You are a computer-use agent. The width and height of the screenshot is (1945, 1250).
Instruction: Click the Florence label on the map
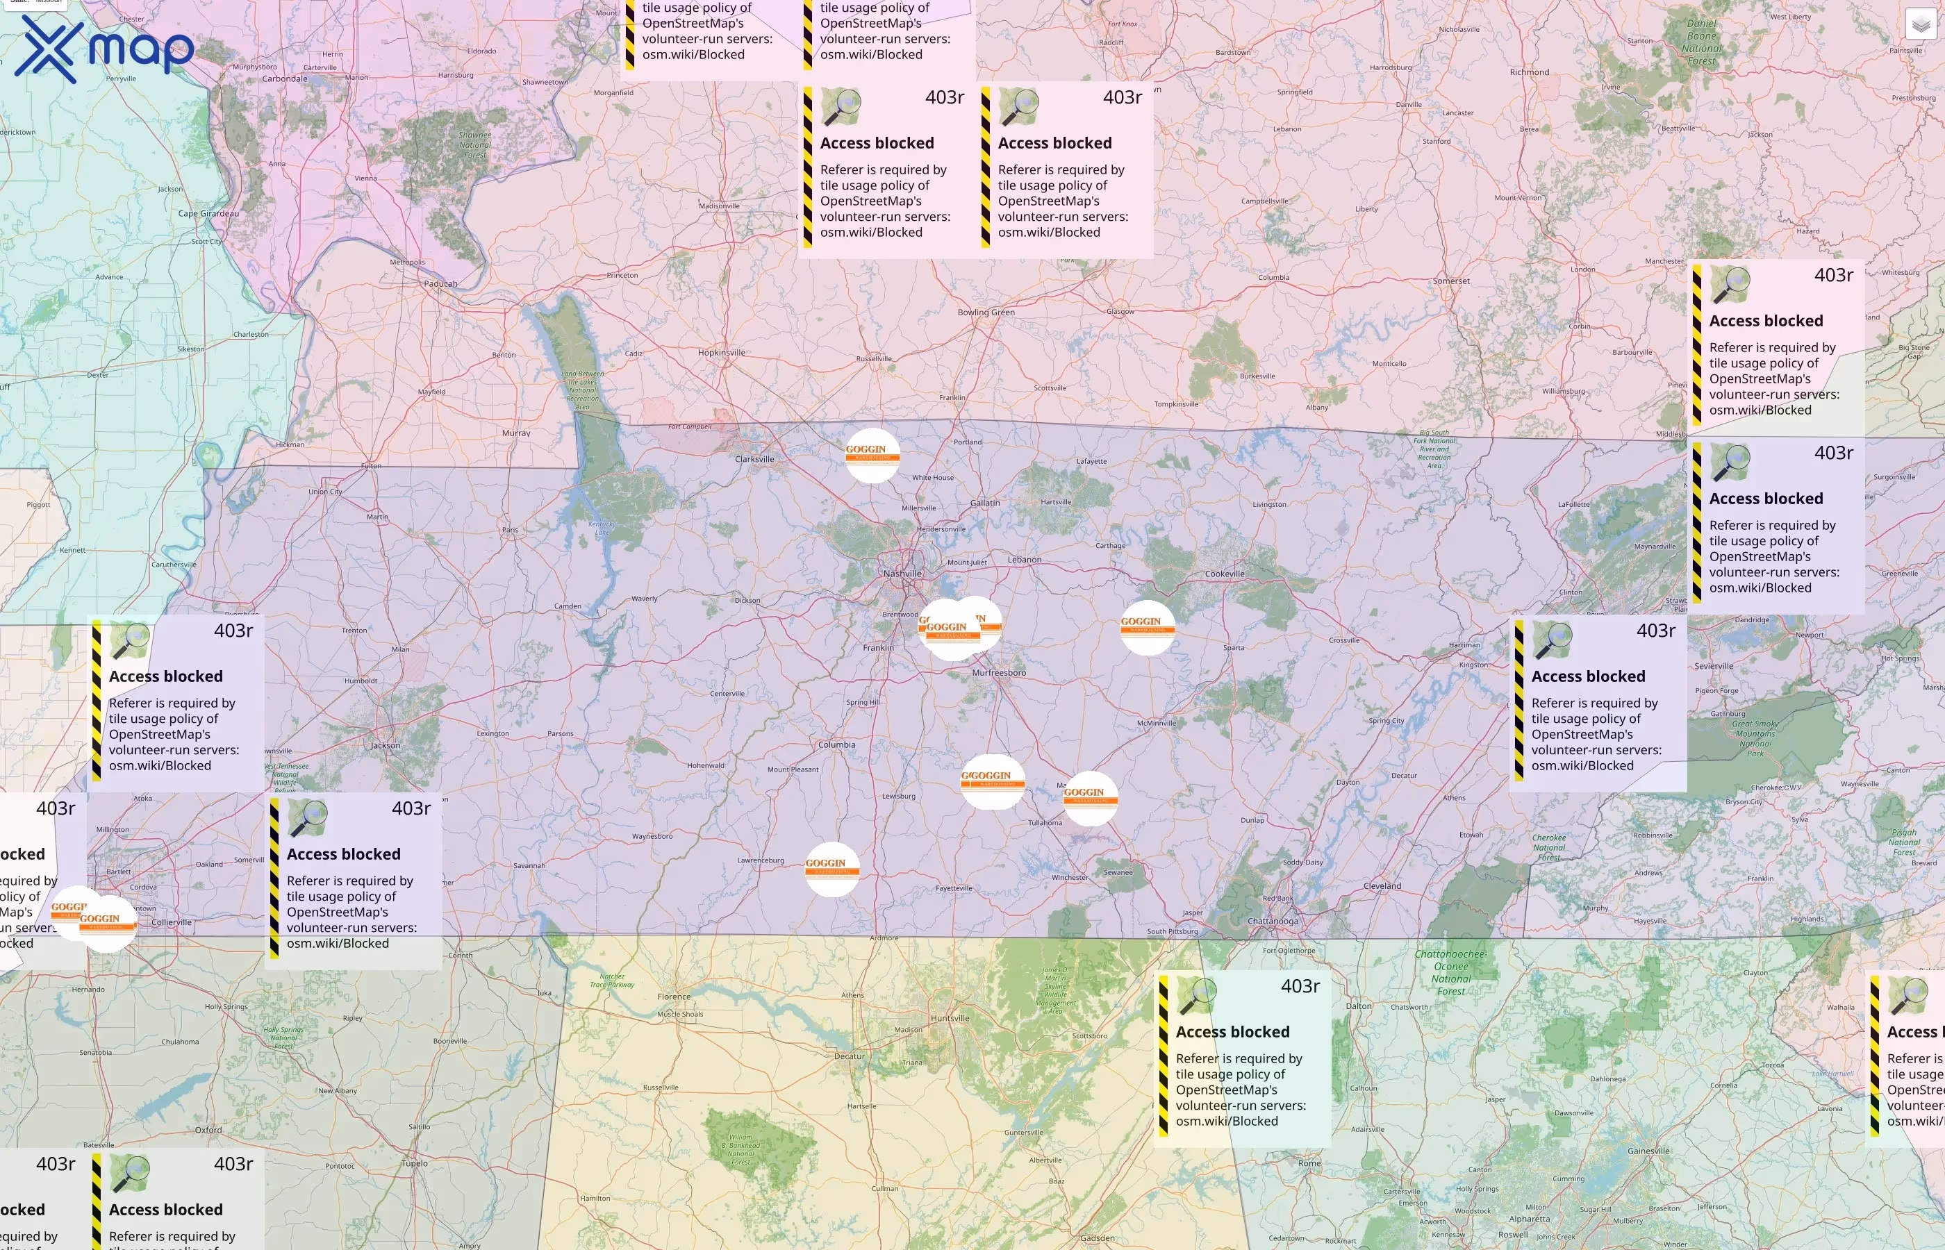tap(674, 997)
